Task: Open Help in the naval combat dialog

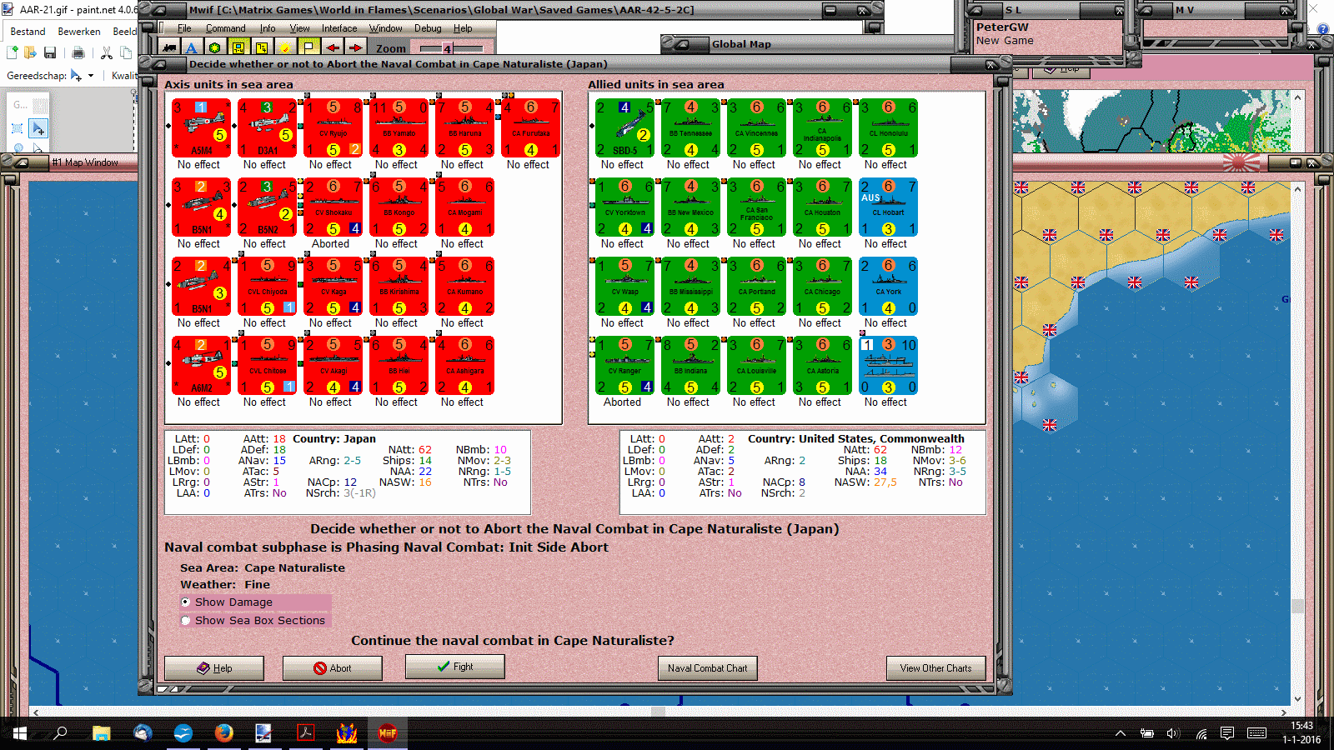Action: (214, 668)
